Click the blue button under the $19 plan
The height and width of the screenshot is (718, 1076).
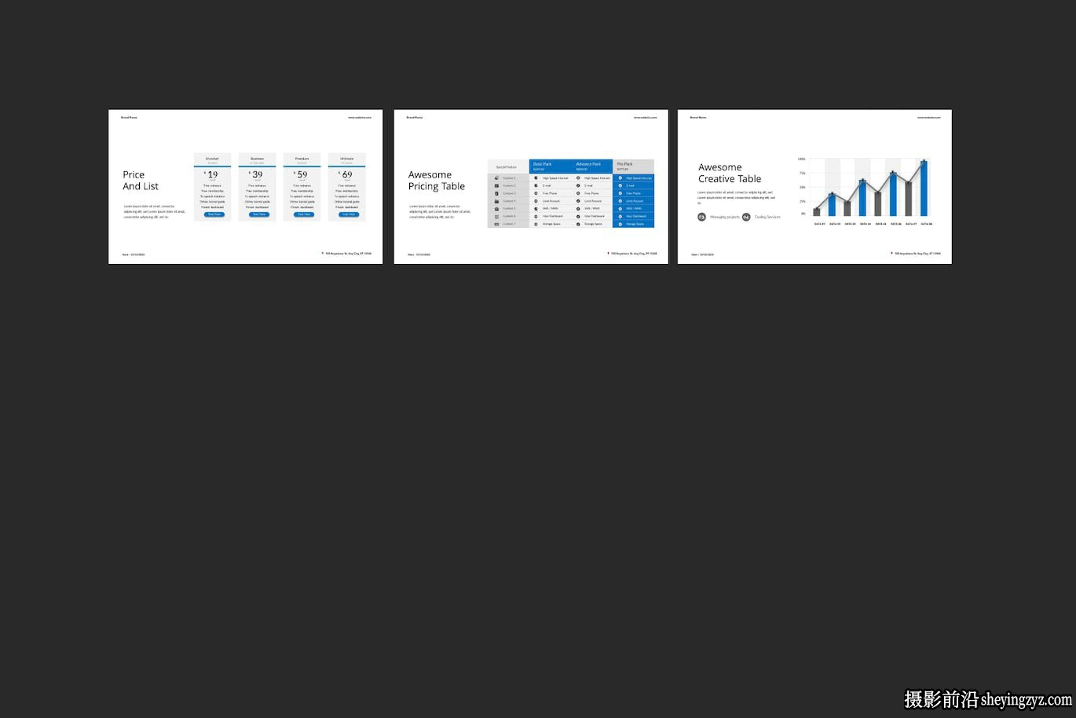click(x=214, y=214)
